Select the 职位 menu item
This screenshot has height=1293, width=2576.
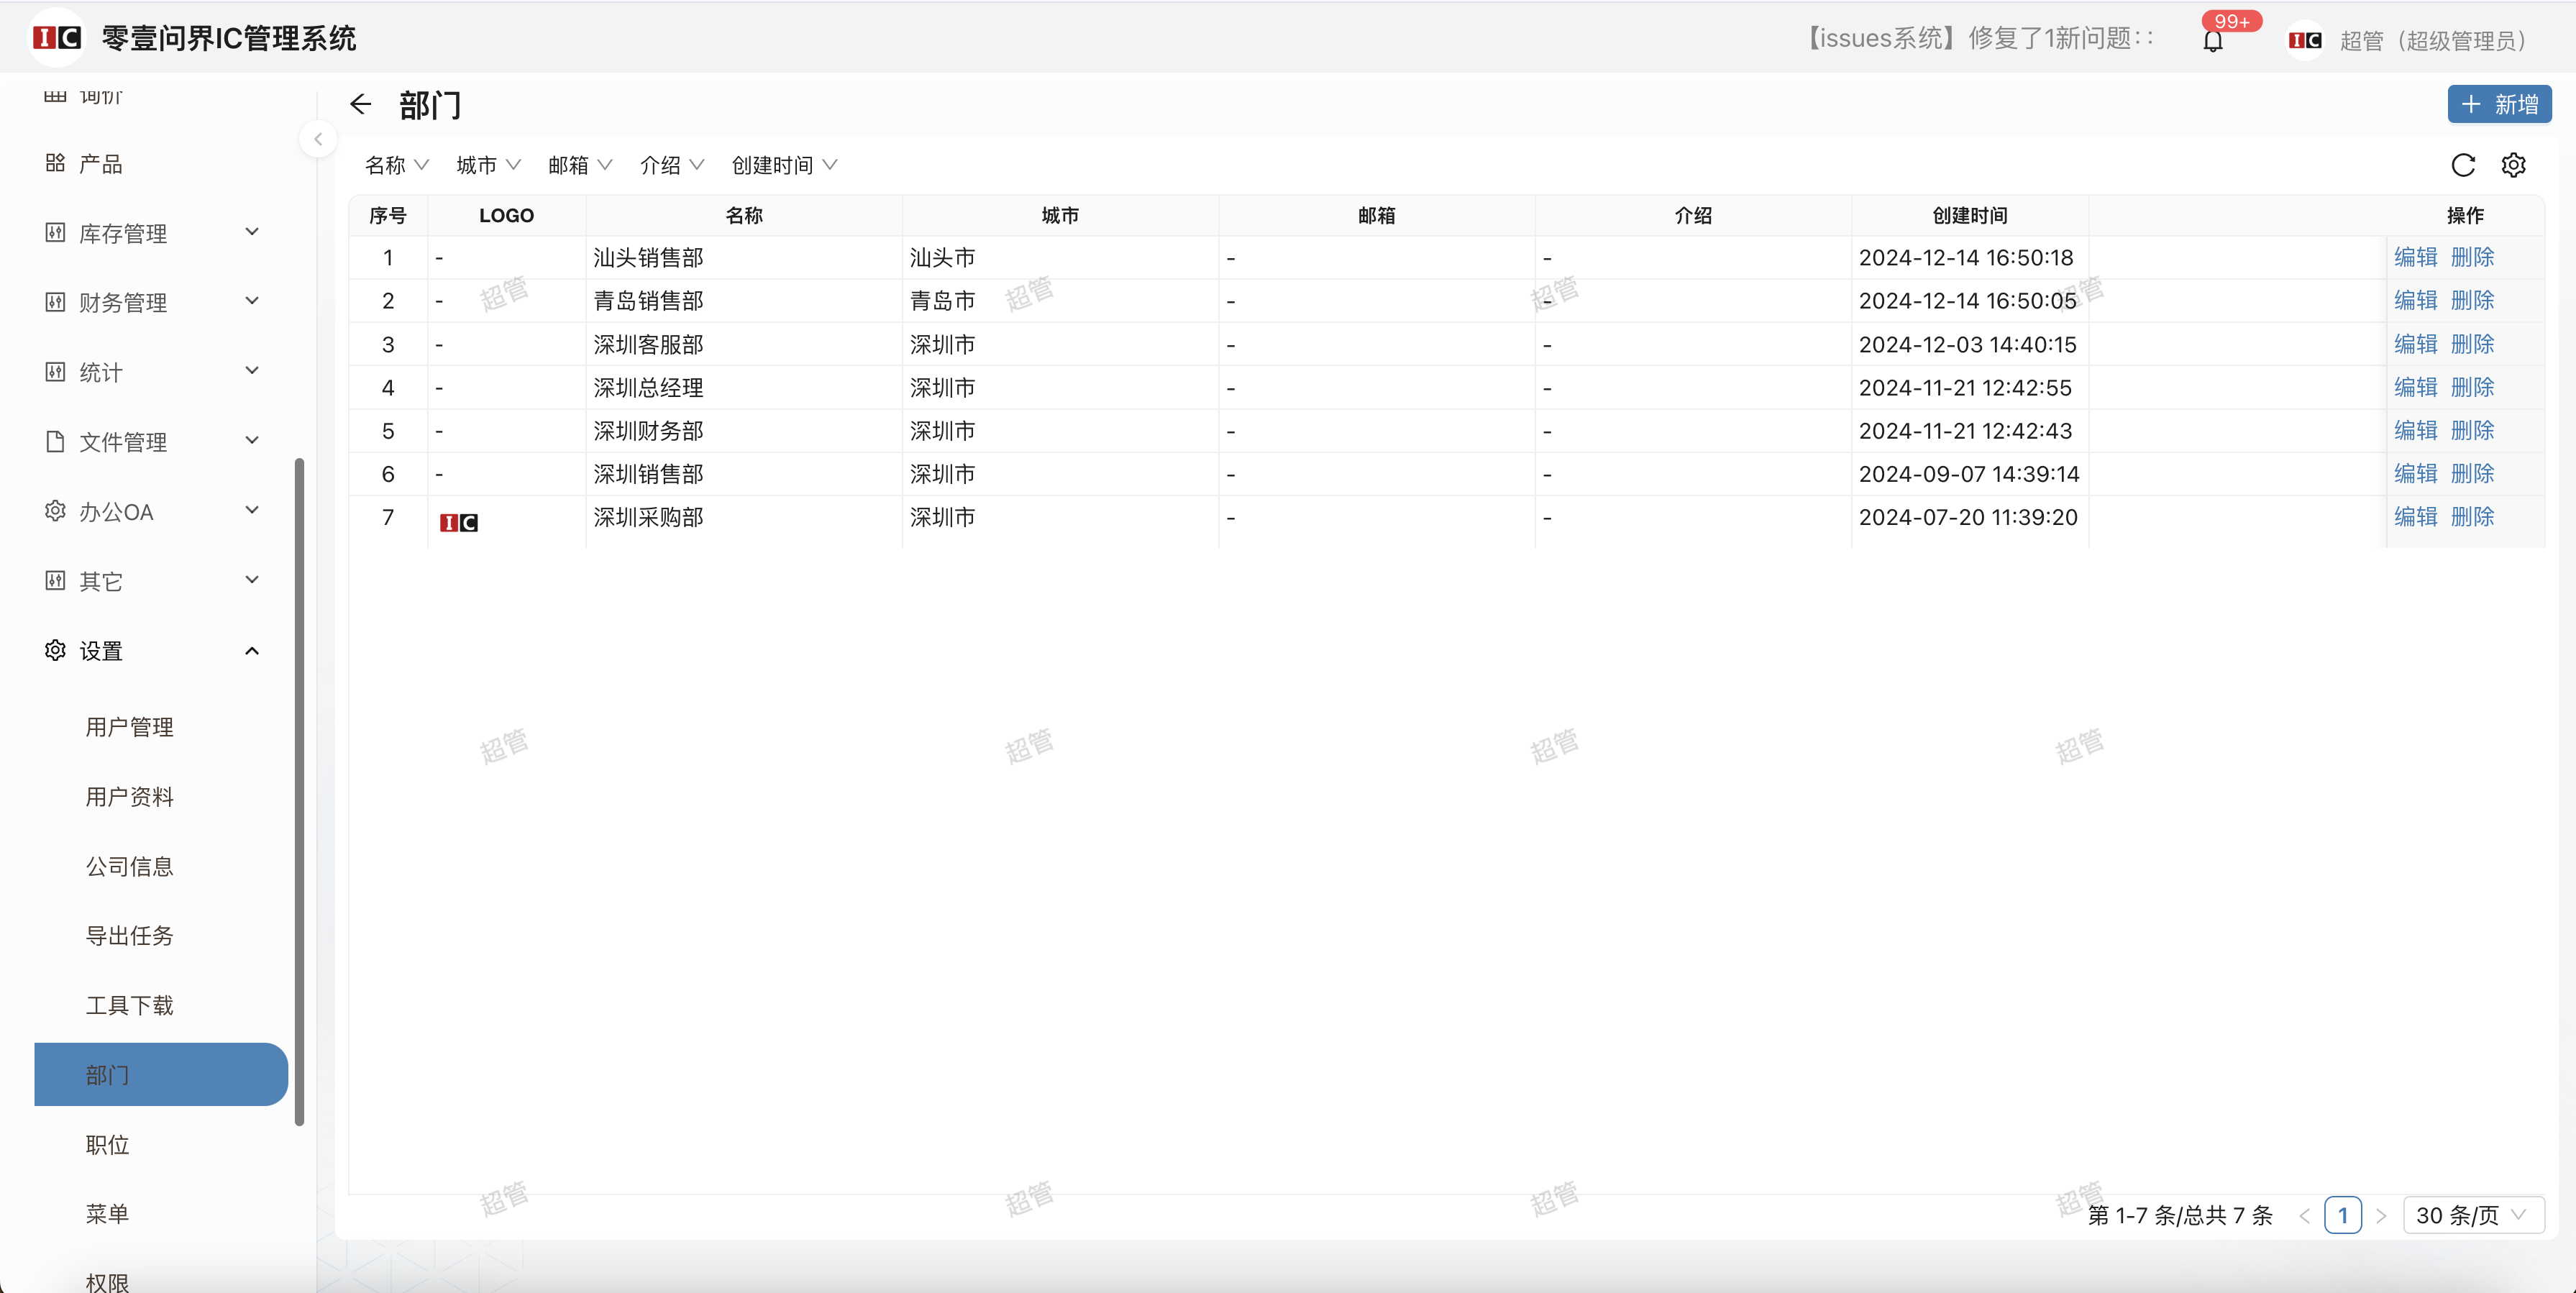coord(107,1144)
